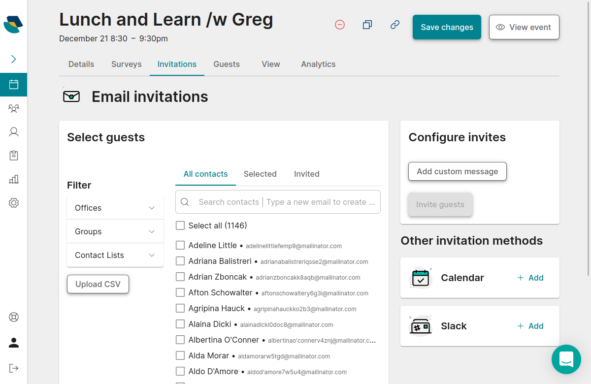This screenshot has height=384, width=591.
Task: Expand the Offices filter dropdown
Action: click(115, 208)
